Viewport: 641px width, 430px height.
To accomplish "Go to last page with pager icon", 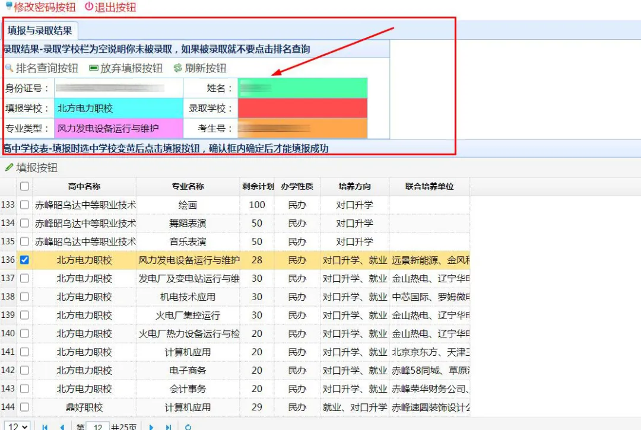I will 169,426.
